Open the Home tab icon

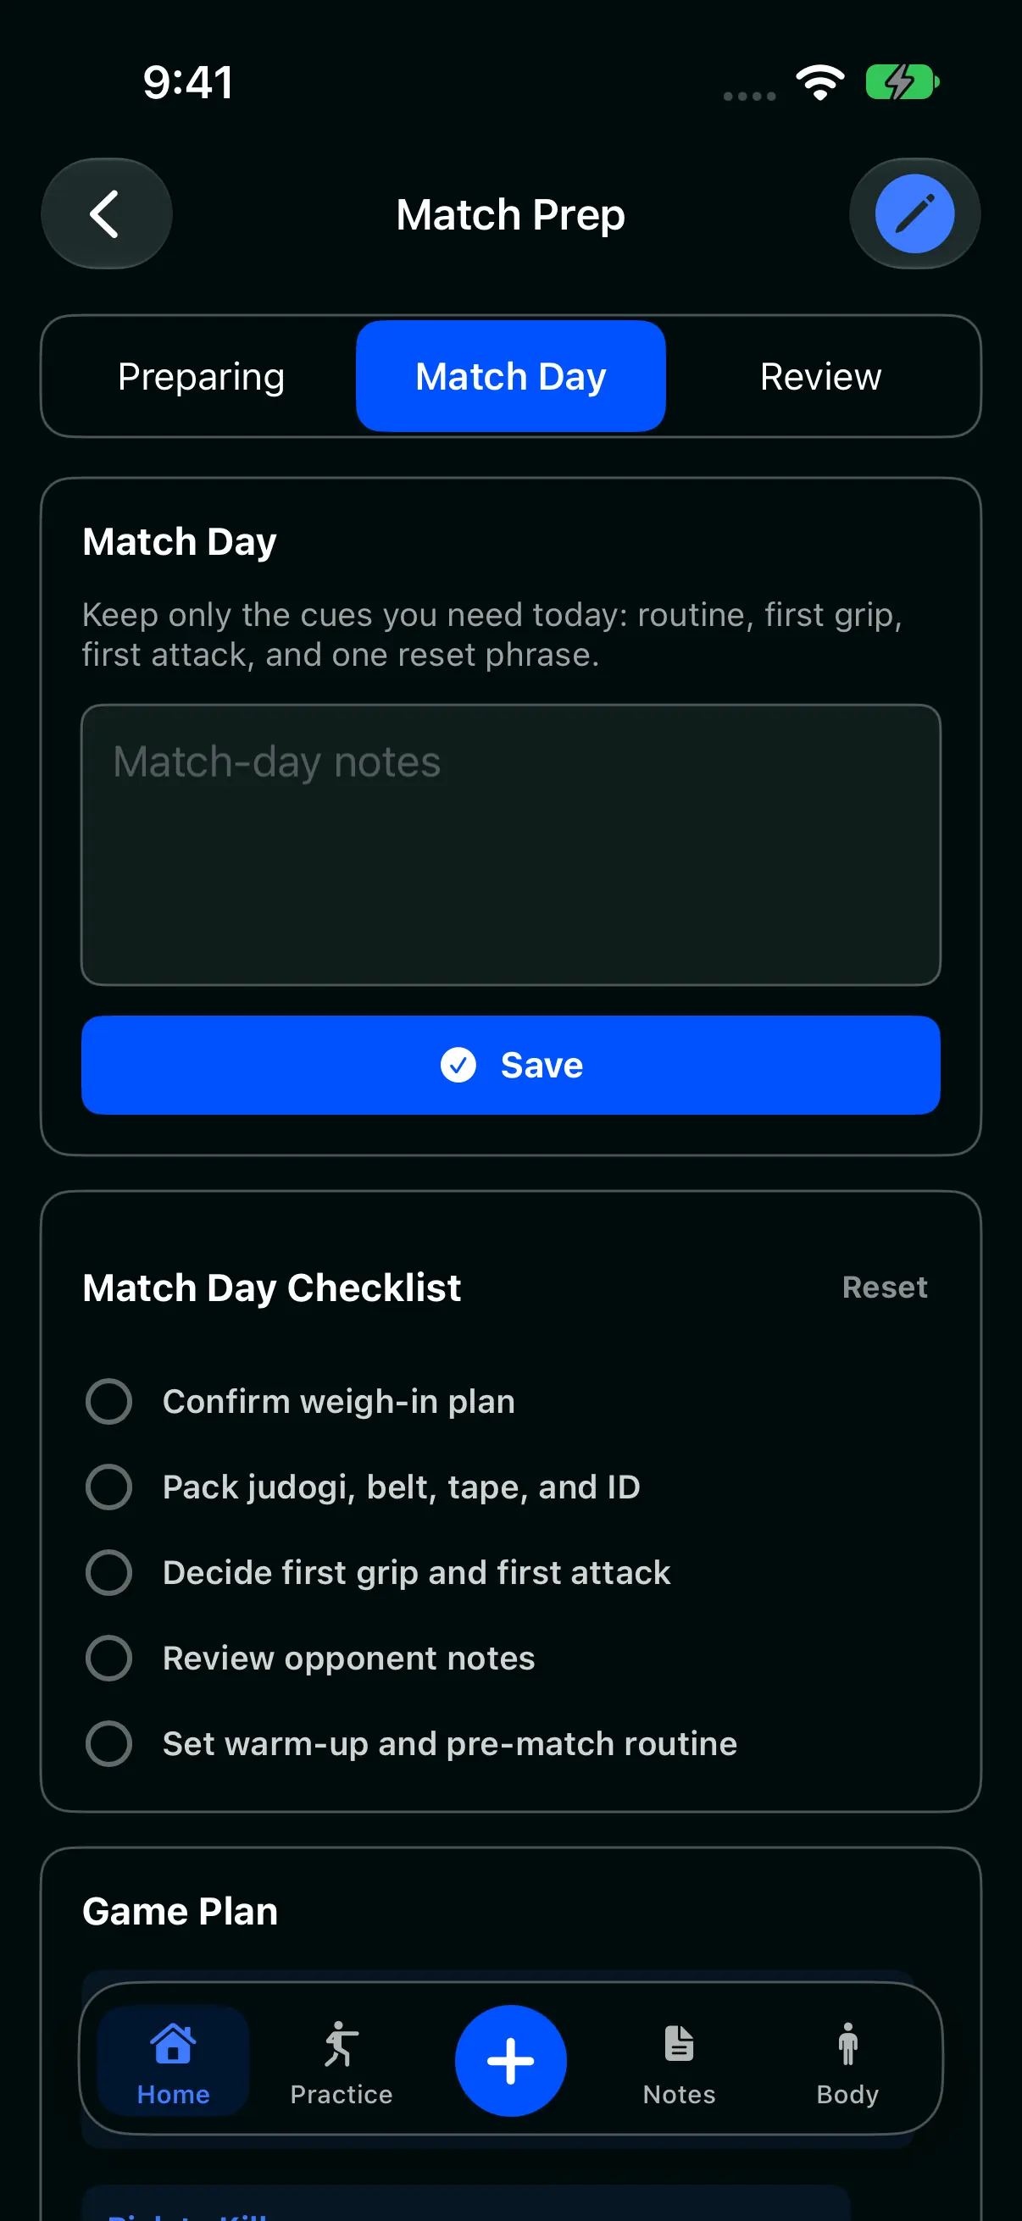pyautogui.click(x=174, y=2042)
